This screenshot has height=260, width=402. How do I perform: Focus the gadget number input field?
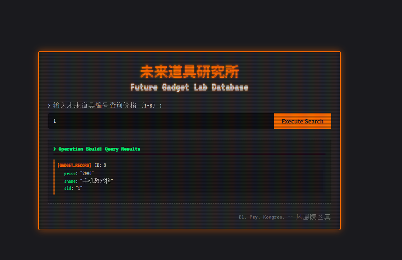[161, 121]
